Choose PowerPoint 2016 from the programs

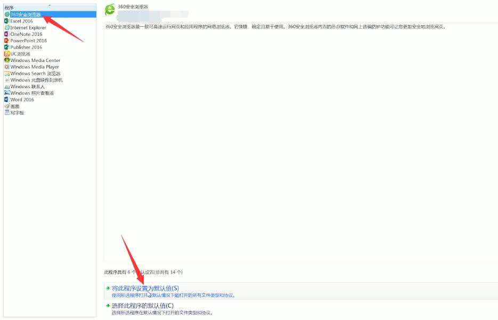tap(29, 41)
